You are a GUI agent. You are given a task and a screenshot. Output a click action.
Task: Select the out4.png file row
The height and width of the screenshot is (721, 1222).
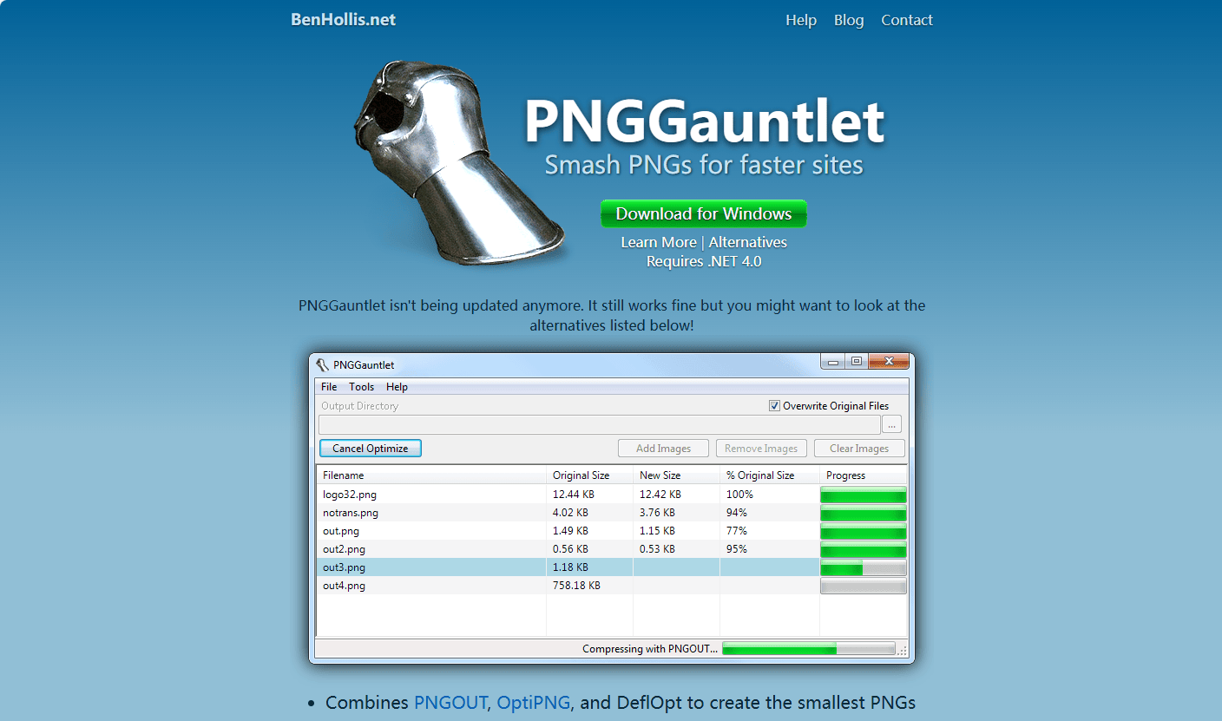612,586
